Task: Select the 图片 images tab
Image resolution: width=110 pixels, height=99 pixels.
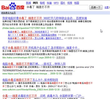Action: click(63, 3)
